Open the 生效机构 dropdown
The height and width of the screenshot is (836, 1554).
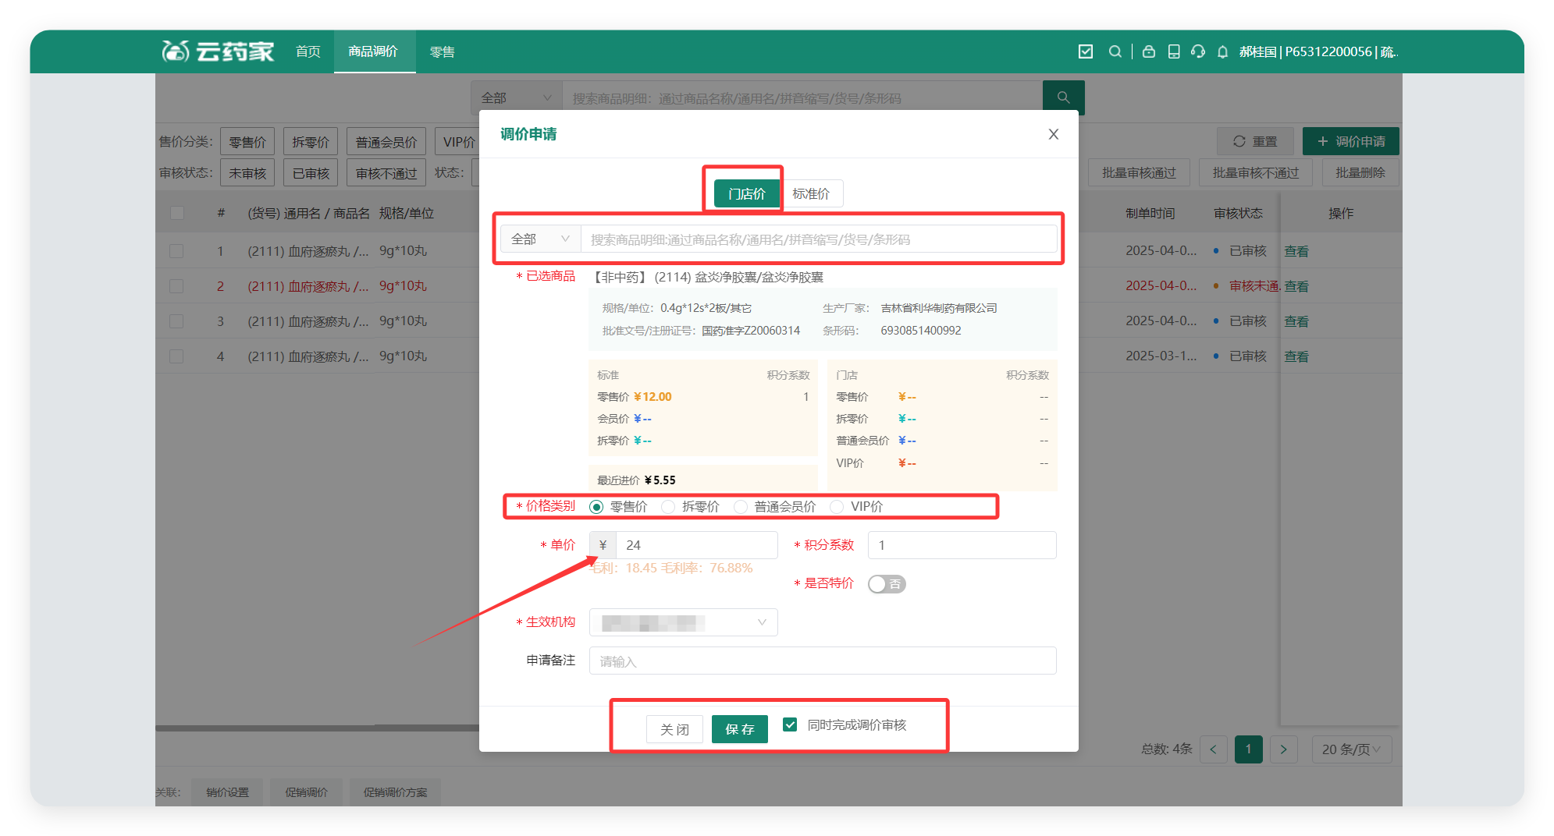(683, 622)
